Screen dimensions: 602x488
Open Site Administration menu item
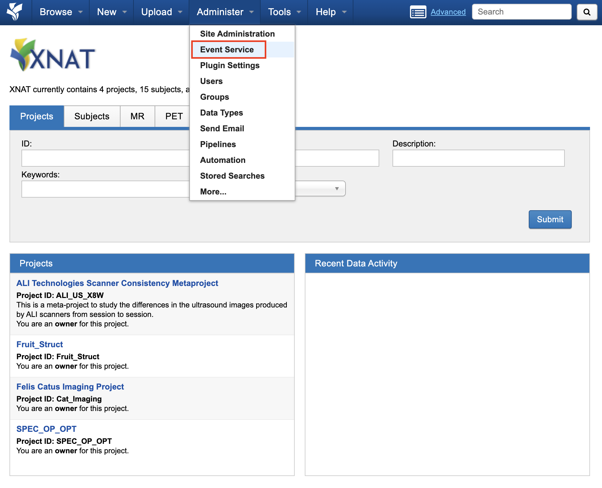(x=237, y=34)
